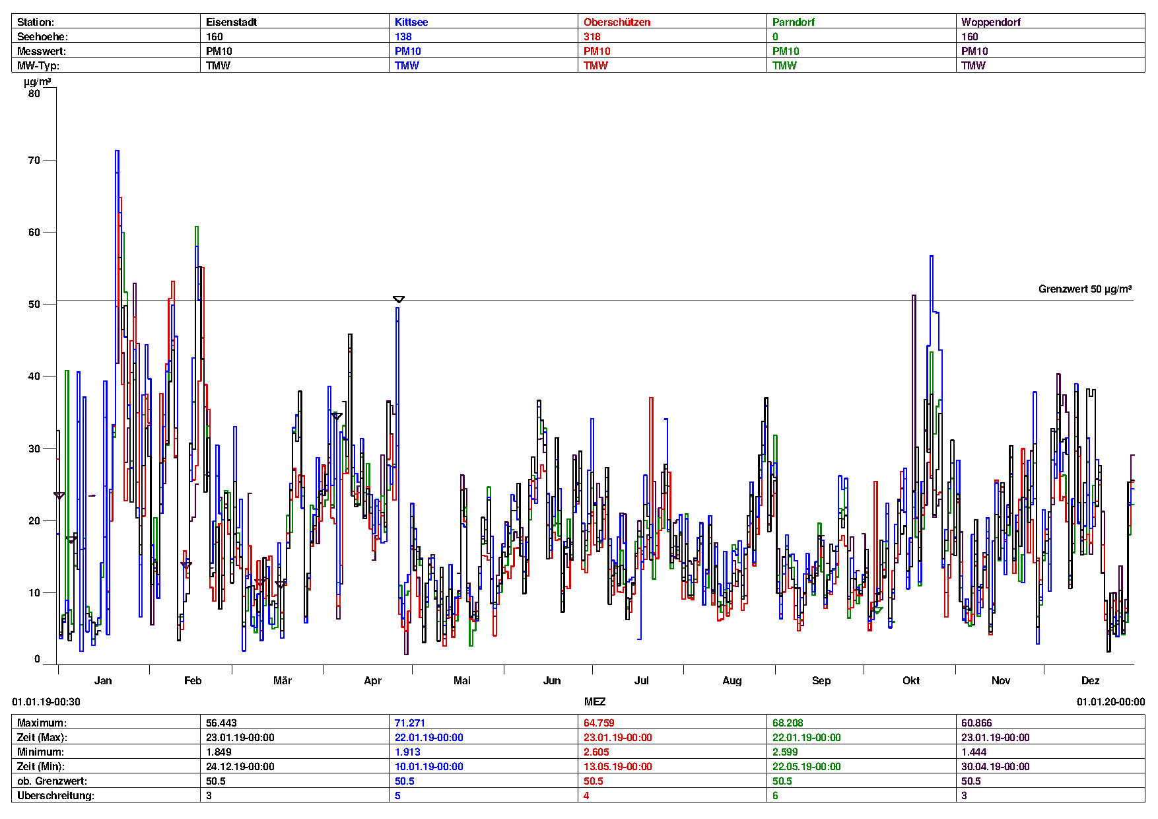1158x819 pixels.
Task: Click the Kittsee max time 22.01.19-00:00
Action: tap(429, 738)
